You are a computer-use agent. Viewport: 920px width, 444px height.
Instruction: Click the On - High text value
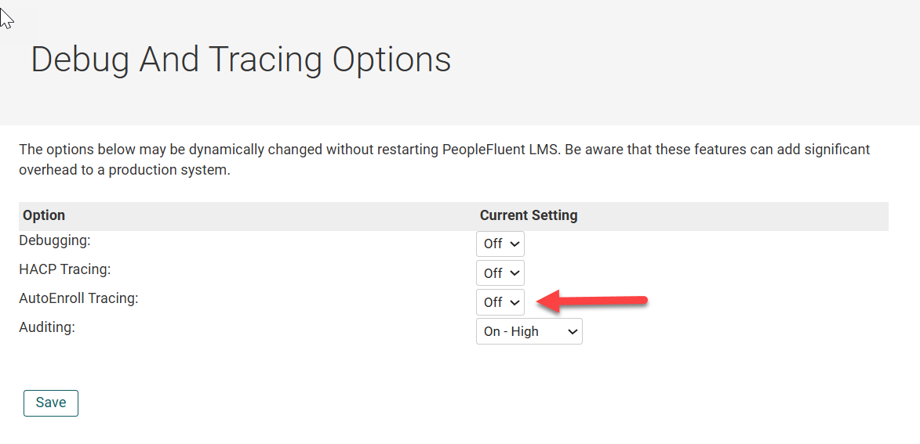pyautogui.click(x=511, y=331)
